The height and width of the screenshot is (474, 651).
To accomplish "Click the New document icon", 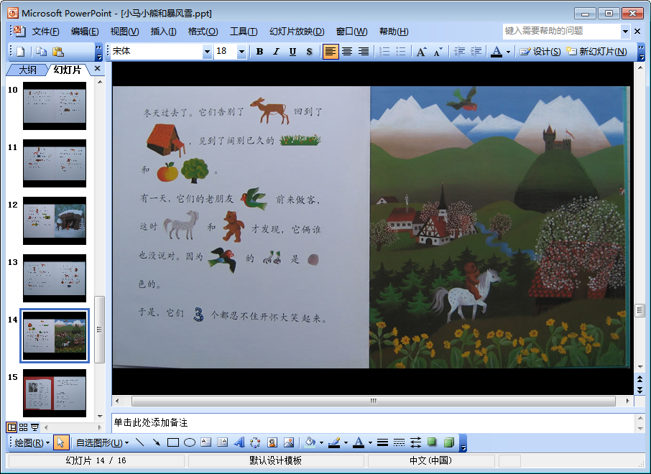I will 20,52.
